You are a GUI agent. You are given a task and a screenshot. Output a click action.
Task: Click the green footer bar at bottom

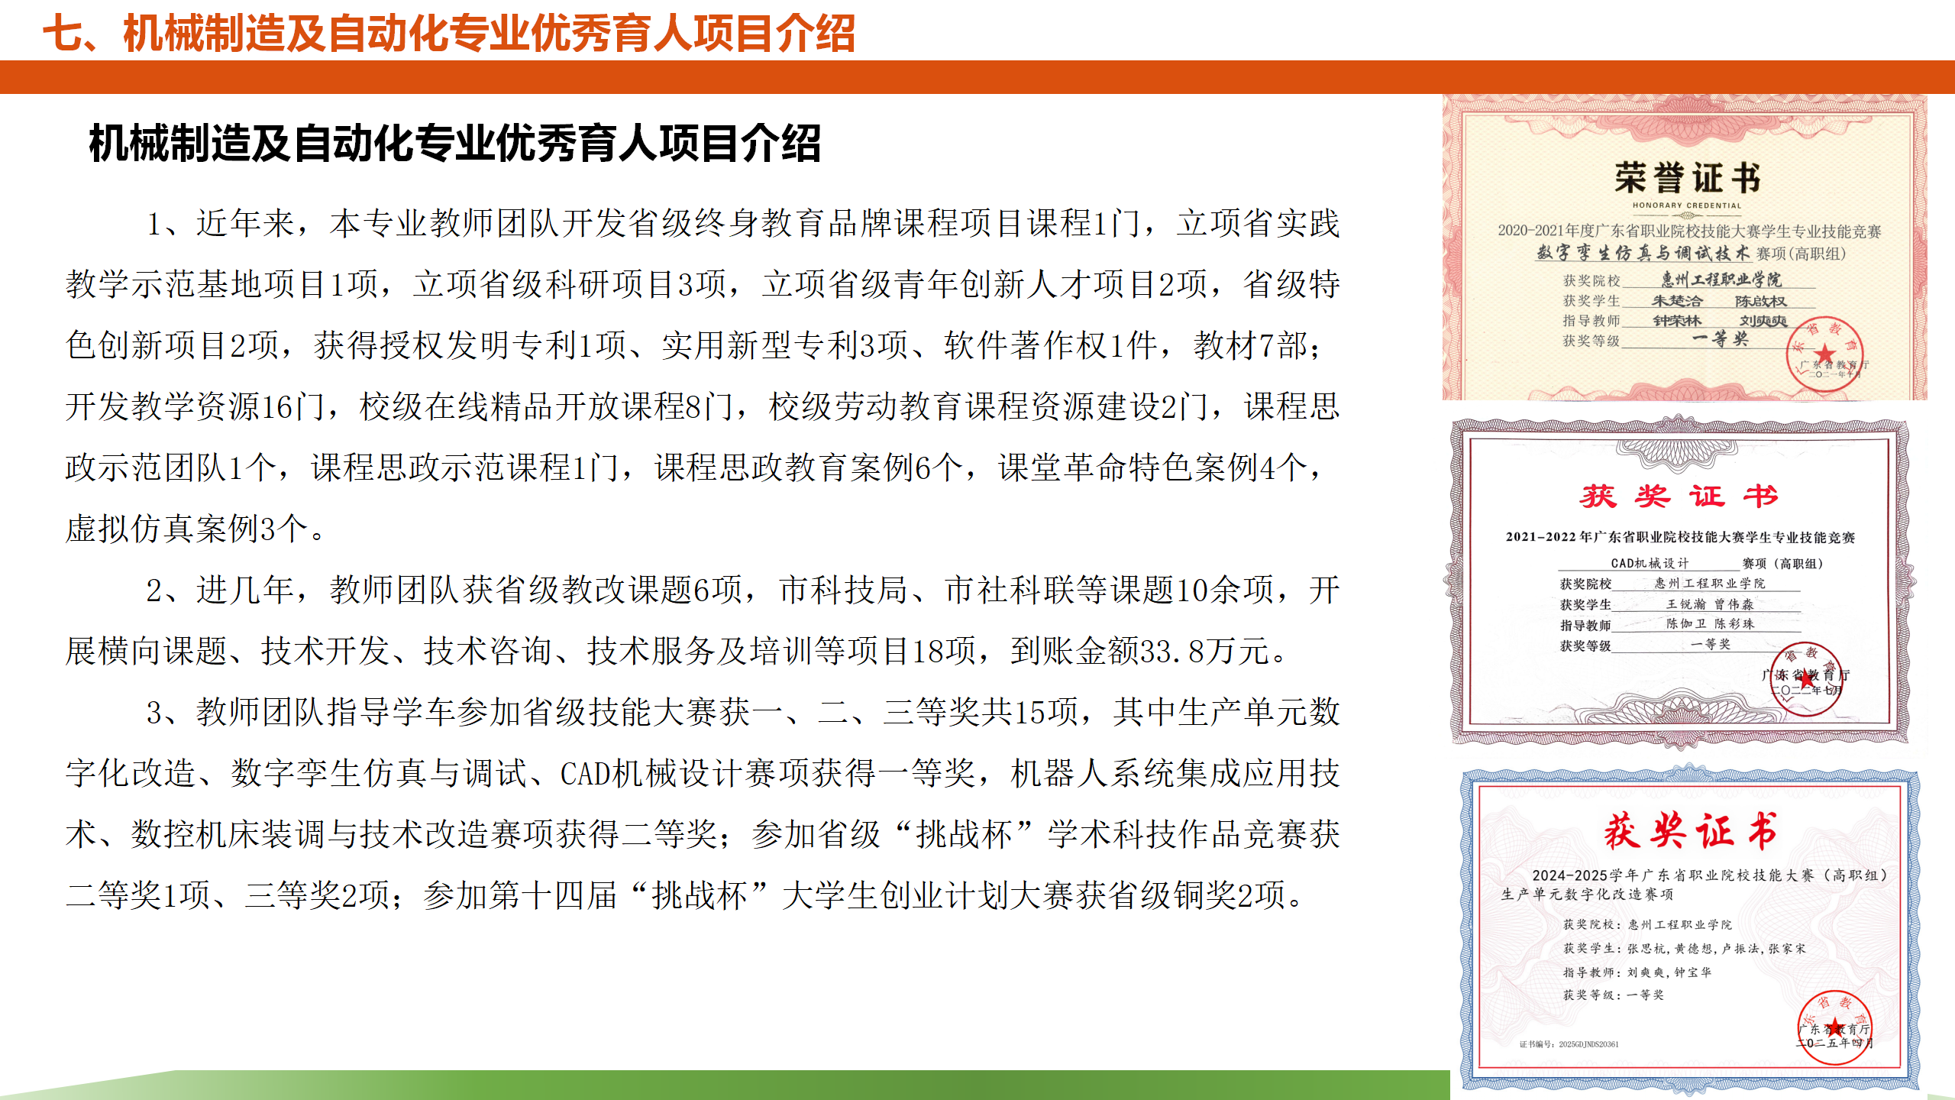point(764,1085)
